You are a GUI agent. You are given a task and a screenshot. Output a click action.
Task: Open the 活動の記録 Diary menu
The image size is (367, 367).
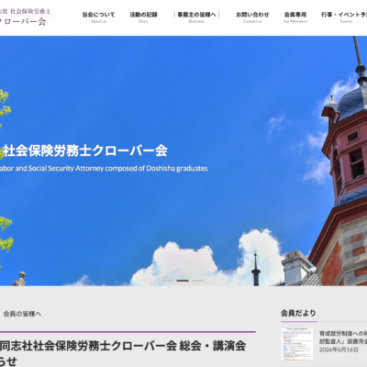pyautogui.click(x=143, y=17)
